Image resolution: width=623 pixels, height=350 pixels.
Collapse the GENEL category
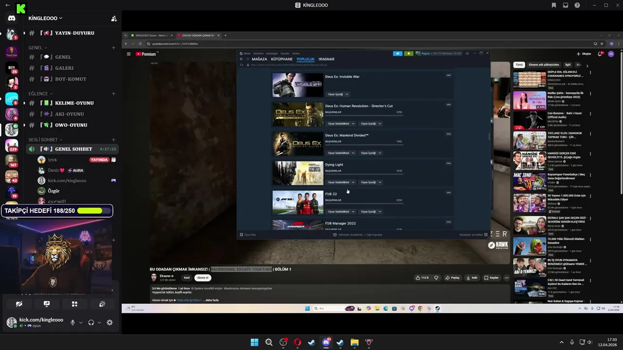click(x=37, y=48)
